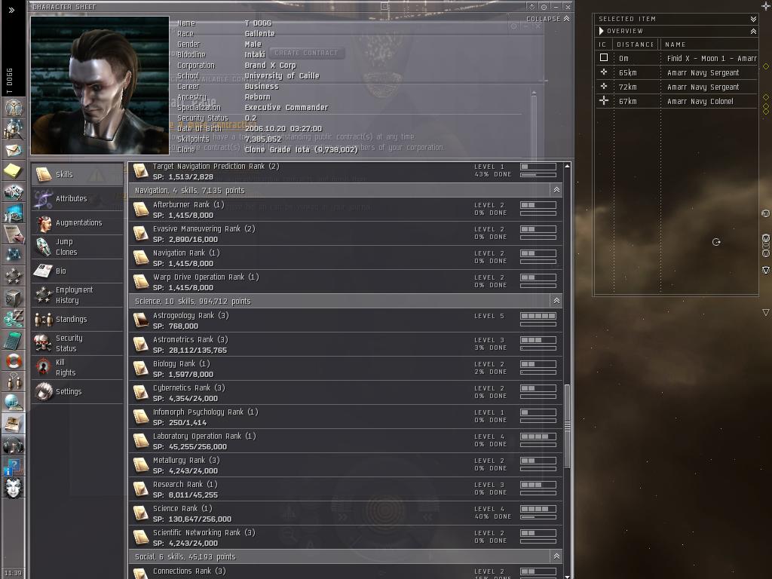Open the Map star constellation icon
The width and height of the screenshot is (772, 579).
pos(14,254)
